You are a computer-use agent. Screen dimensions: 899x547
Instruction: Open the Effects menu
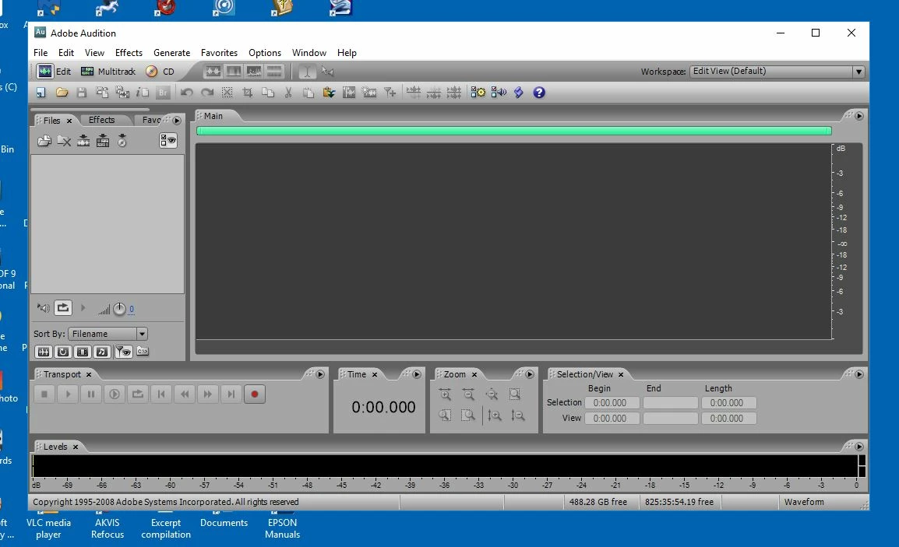(129, 53)
